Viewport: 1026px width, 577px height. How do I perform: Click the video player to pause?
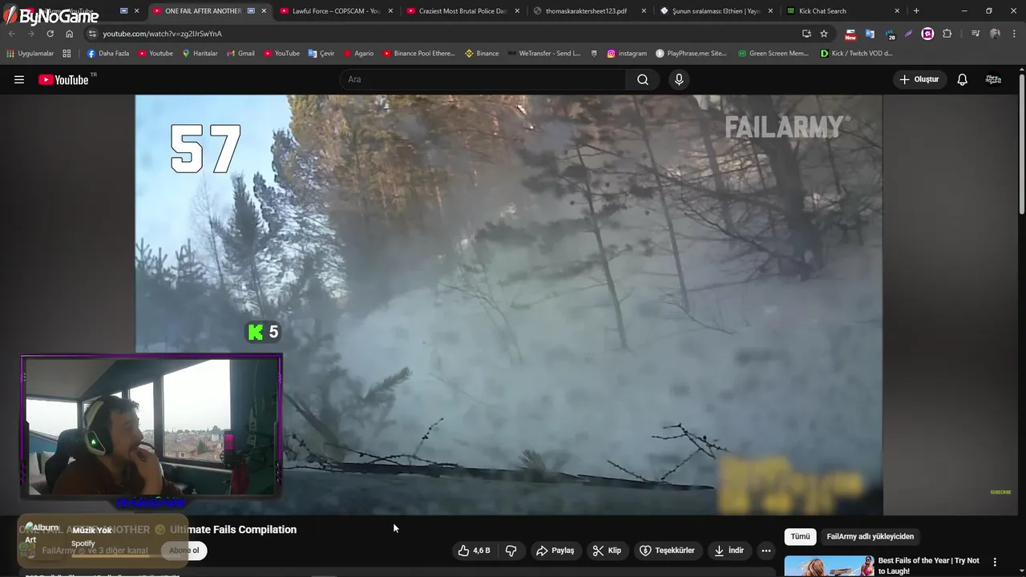pos(509,305)
